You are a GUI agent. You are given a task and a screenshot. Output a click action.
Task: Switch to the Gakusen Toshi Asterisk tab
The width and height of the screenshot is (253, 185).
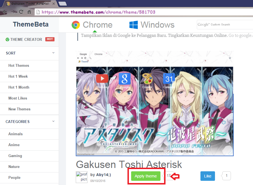tap(31, 4)
